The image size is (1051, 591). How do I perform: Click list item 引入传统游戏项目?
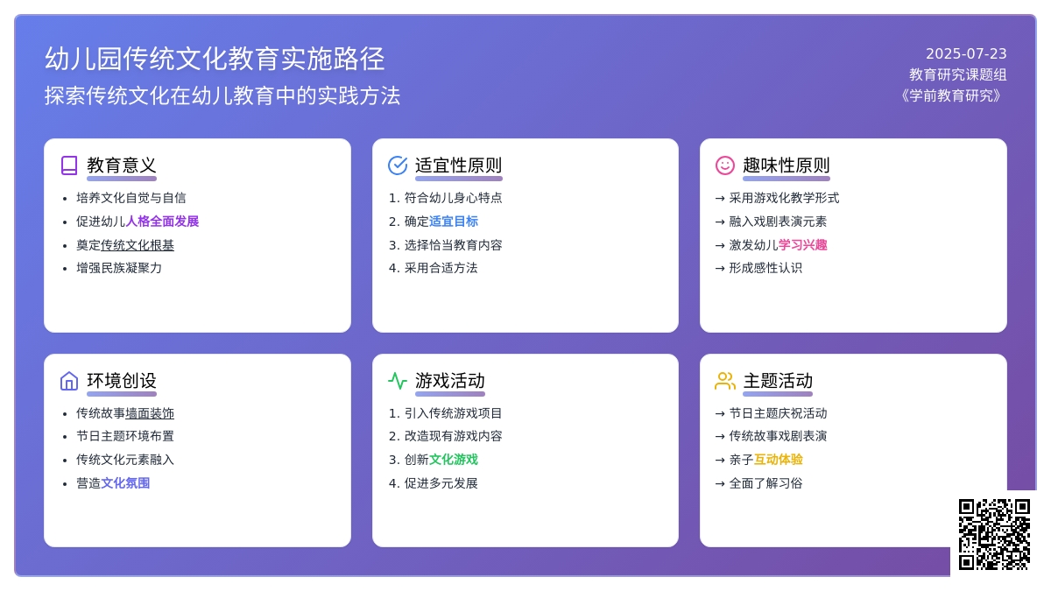pyautogui.click(x=454, y=413)
